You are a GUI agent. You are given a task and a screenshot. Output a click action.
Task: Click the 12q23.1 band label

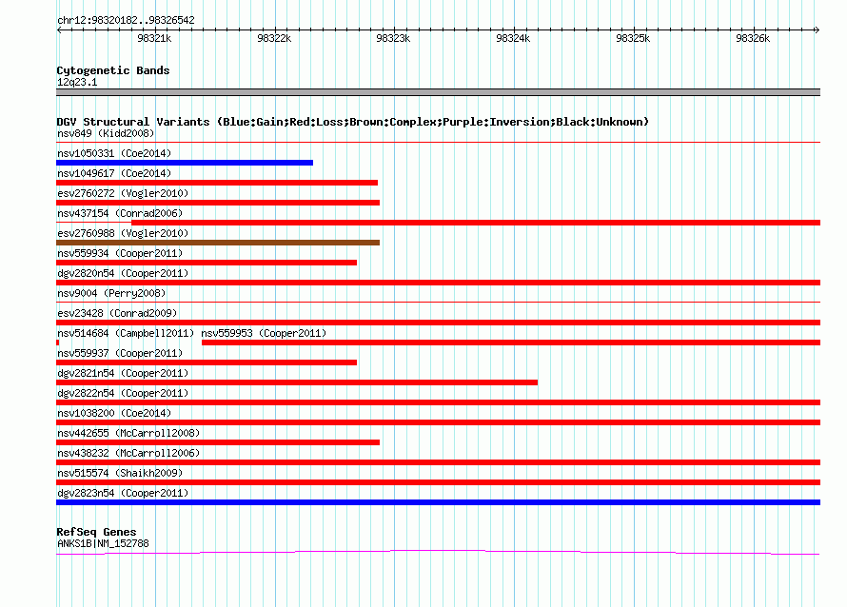coord(77,82)
